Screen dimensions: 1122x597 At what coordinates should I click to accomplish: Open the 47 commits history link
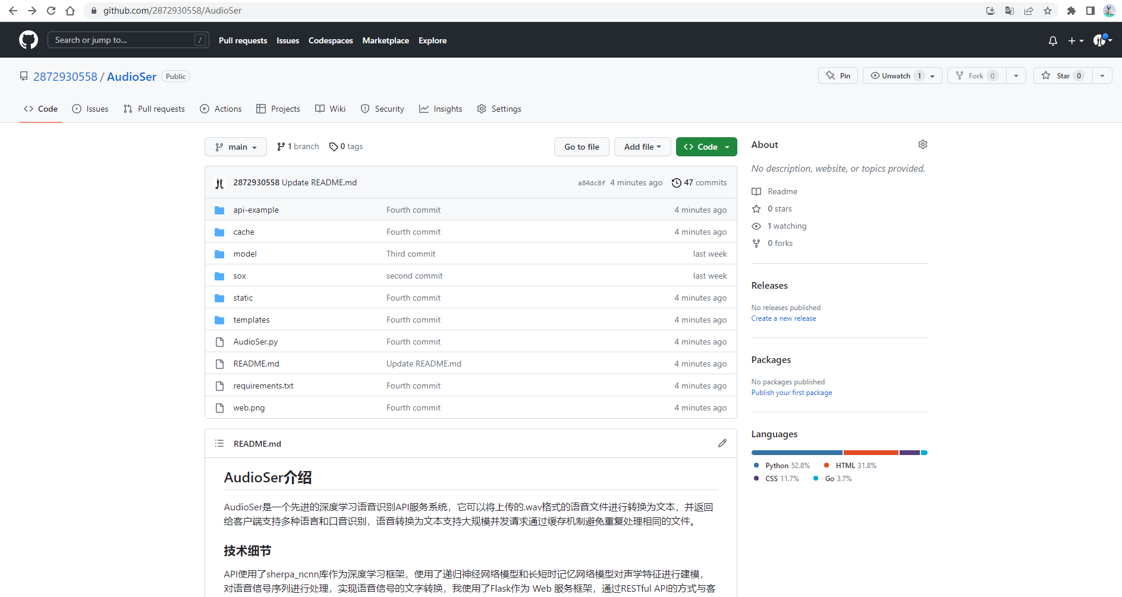coord(699,183)
